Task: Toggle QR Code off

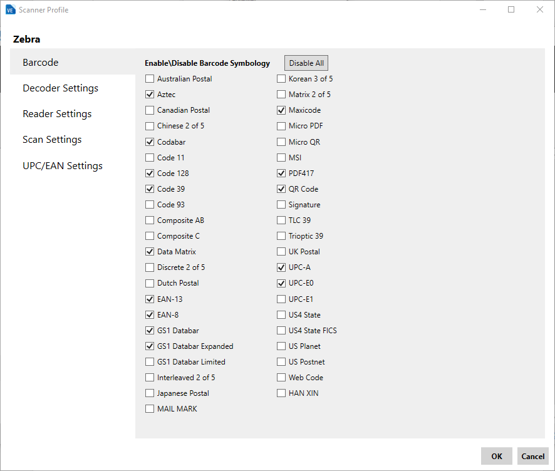Action: 281,189
